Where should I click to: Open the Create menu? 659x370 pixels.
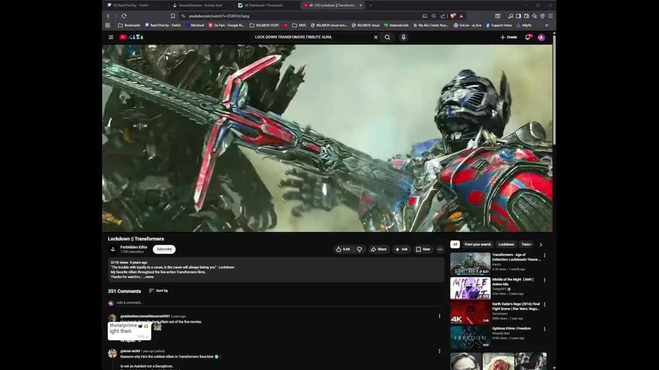pyautogui.click(x=509, y=37)
